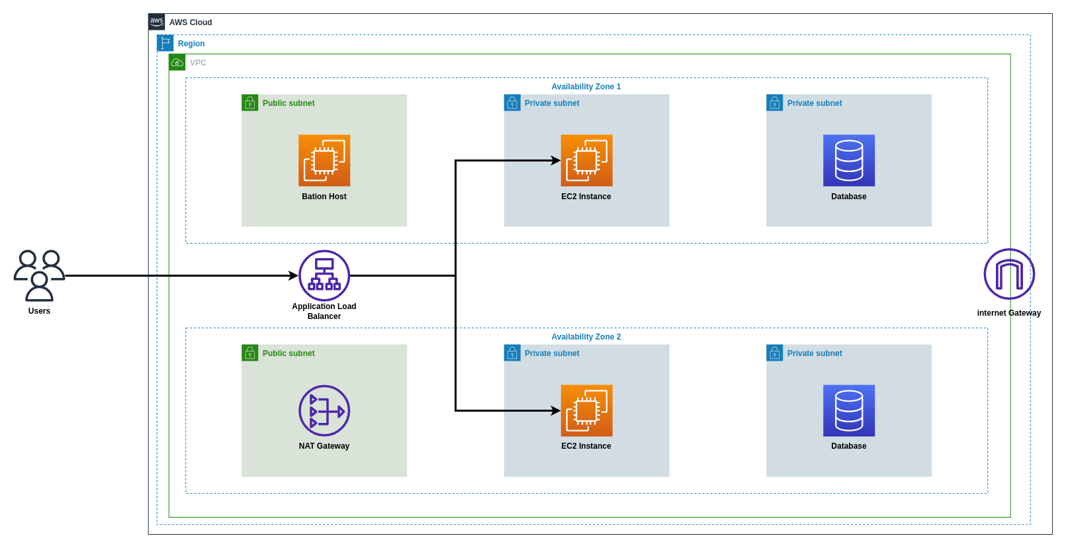
Task: Click Database icon in Availability Zone 1
Action: coord(849,160)
